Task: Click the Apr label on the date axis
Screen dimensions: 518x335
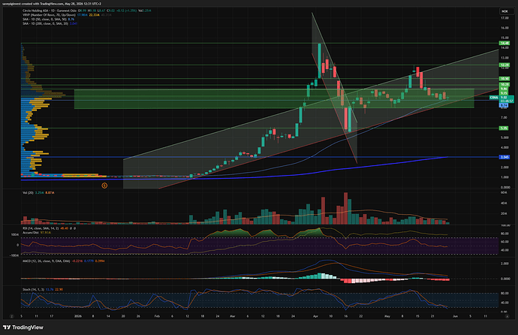Action: point(315,316)
